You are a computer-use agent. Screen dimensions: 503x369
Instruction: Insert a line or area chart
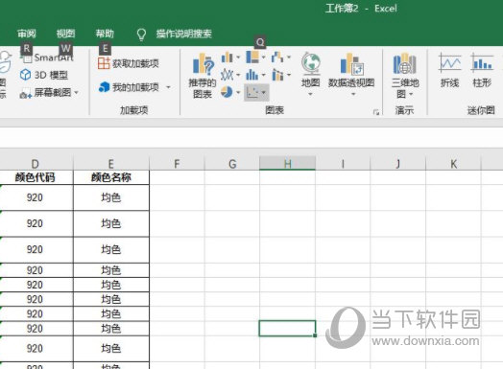227,75
